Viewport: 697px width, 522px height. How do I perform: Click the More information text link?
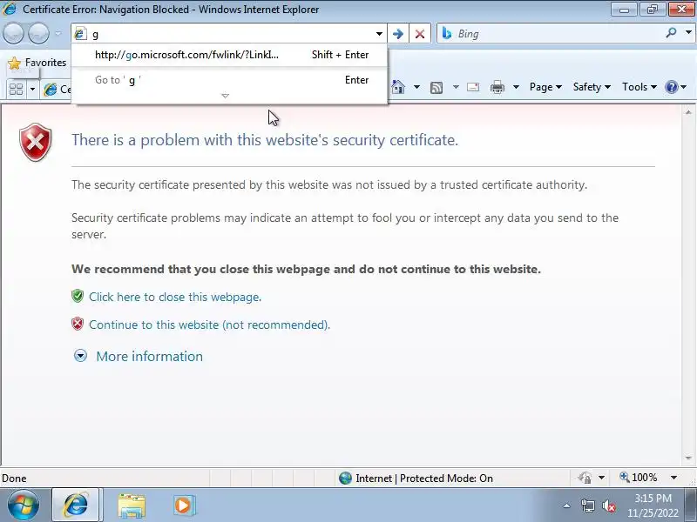[x=149, y=357]
